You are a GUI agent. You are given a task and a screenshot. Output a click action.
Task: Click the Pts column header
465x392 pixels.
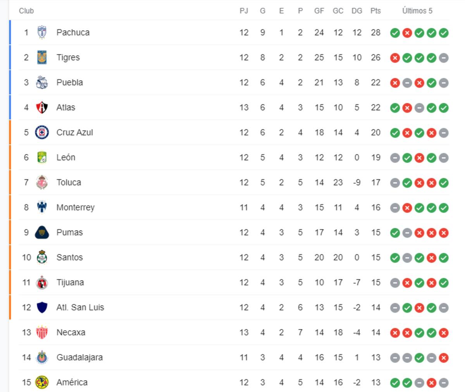[x=375, y=11]
